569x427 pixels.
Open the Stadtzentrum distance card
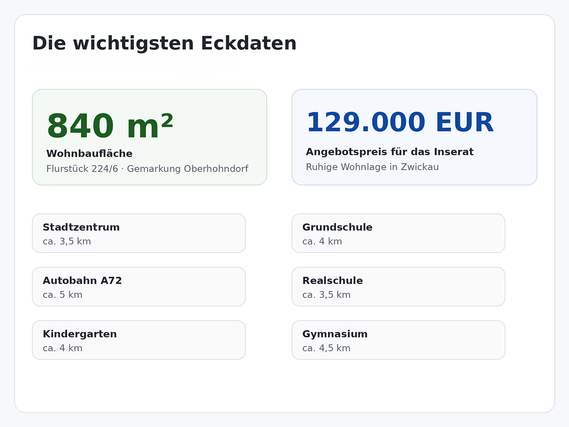(x=139, y=233)
